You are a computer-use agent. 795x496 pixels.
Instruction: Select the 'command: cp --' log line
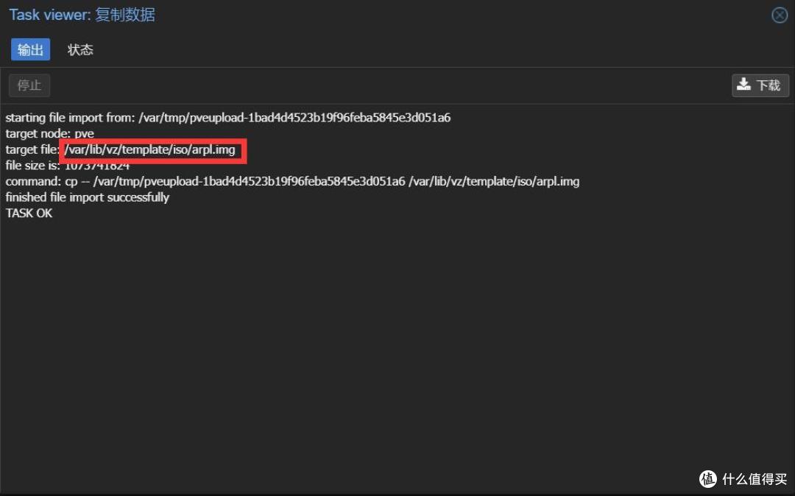coord(292,181)
